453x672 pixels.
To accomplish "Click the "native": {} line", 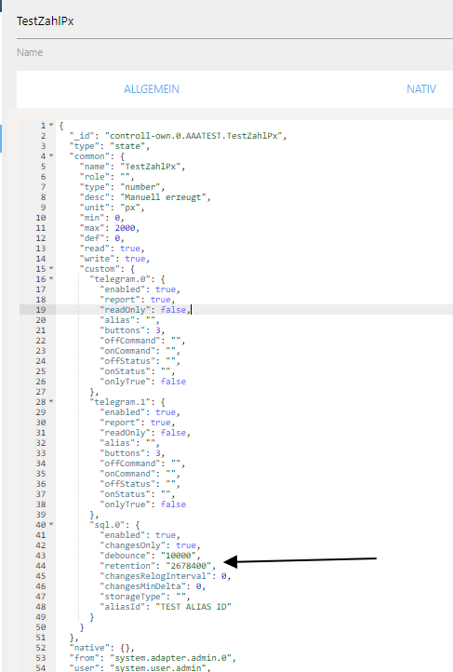I will coord(102,648).
